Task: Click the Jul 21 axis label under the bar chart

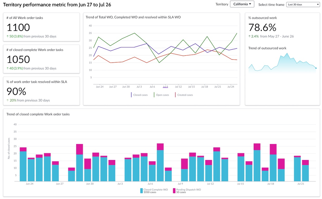Action: click(x=301, y=184)
